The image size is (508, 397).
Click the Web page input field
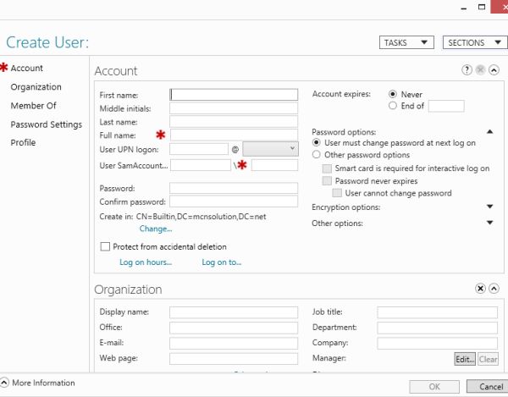pos(234,358)
